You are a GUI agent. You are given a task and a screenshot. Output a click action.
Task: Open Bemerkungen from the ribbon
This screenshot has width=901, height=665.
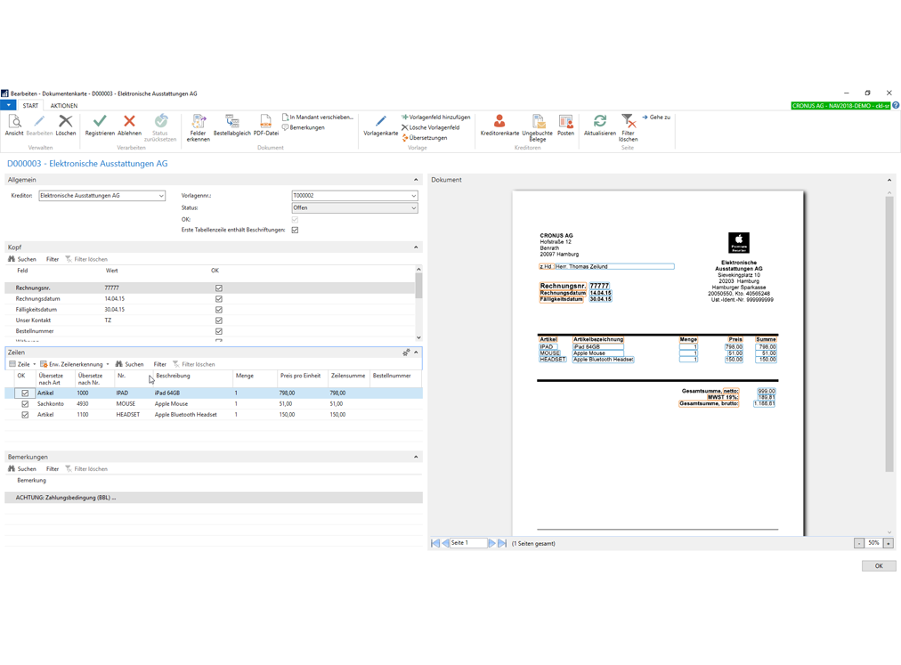[304, 127]
